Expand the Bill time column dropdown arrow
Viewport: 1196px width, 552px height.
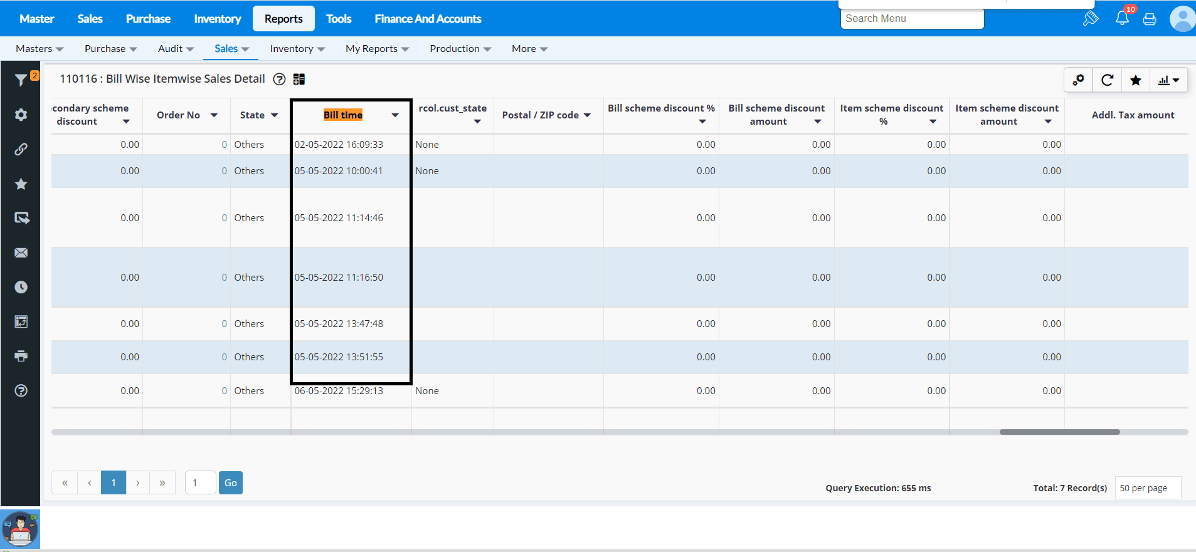[x=395, y=115]
